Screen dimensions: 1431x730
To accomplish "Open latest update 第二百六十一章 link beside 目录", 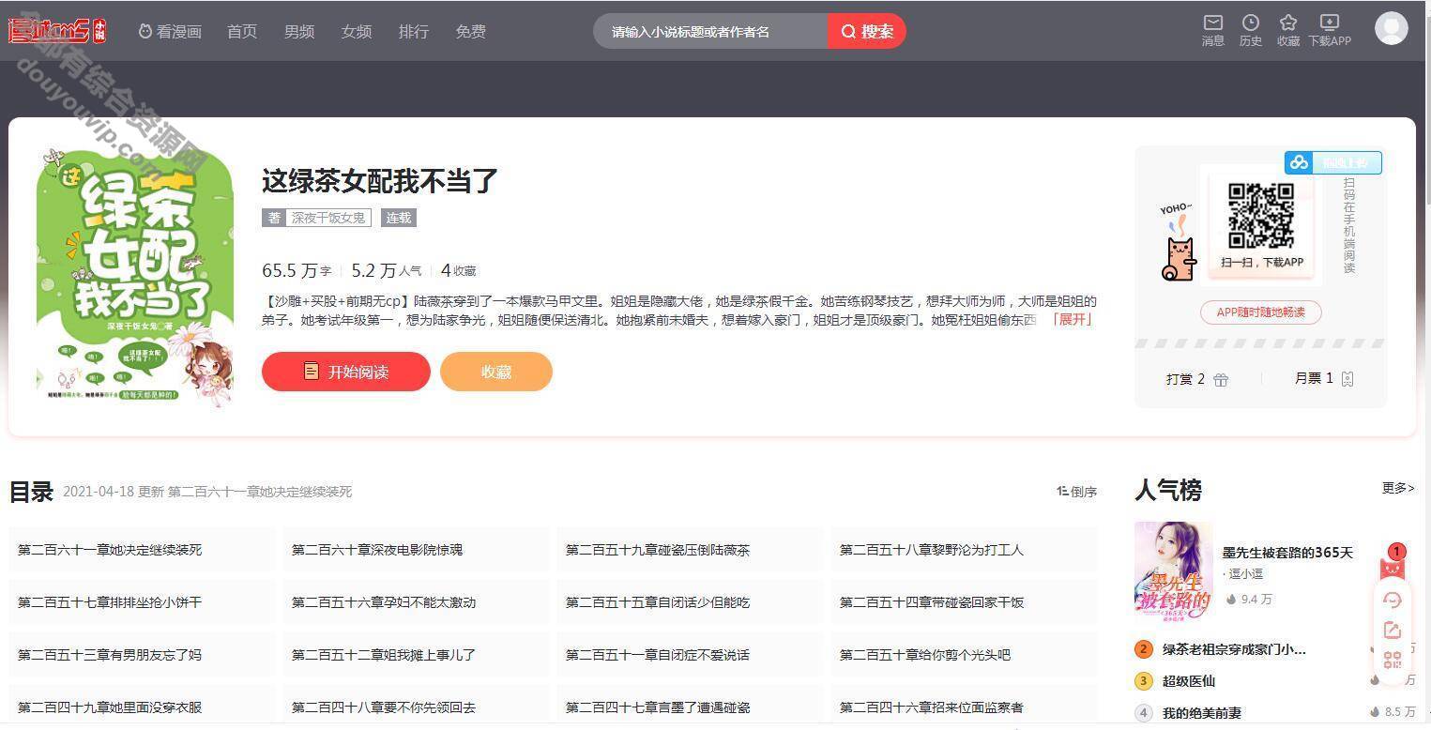I will click(260, 492).
